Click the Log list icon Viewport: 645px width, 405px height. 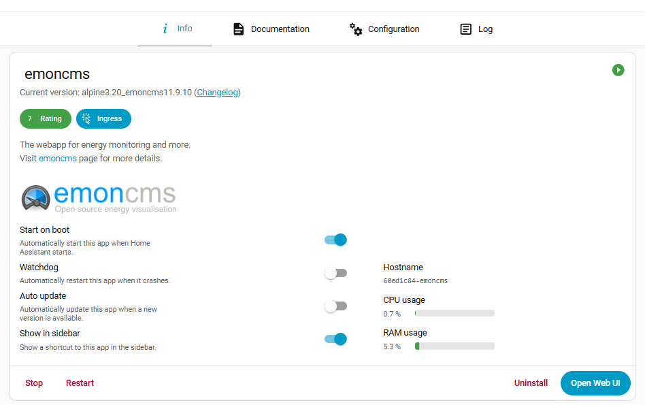465,29
